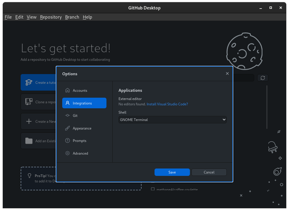Open the View menu
289x211 pixels.
point(32,17)
